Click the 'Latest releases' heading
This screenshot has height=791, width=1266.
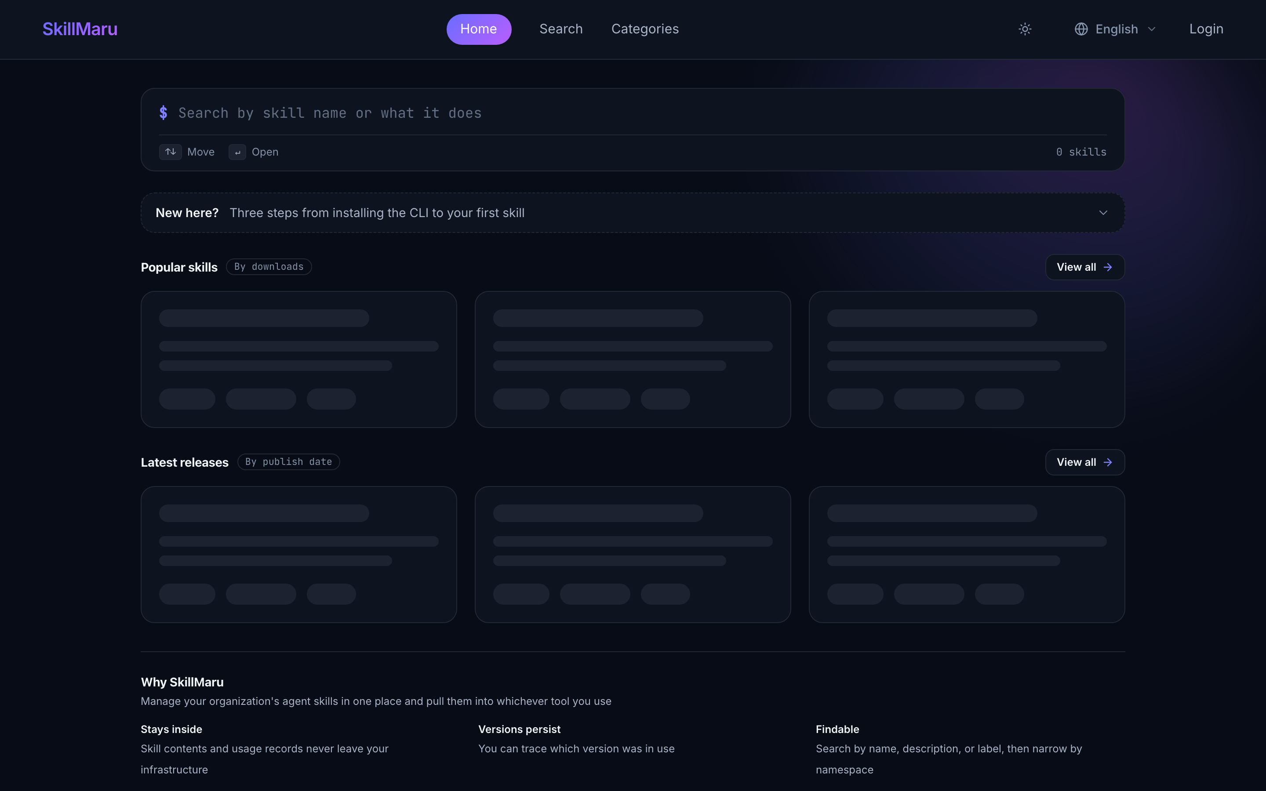pos(185,462)
